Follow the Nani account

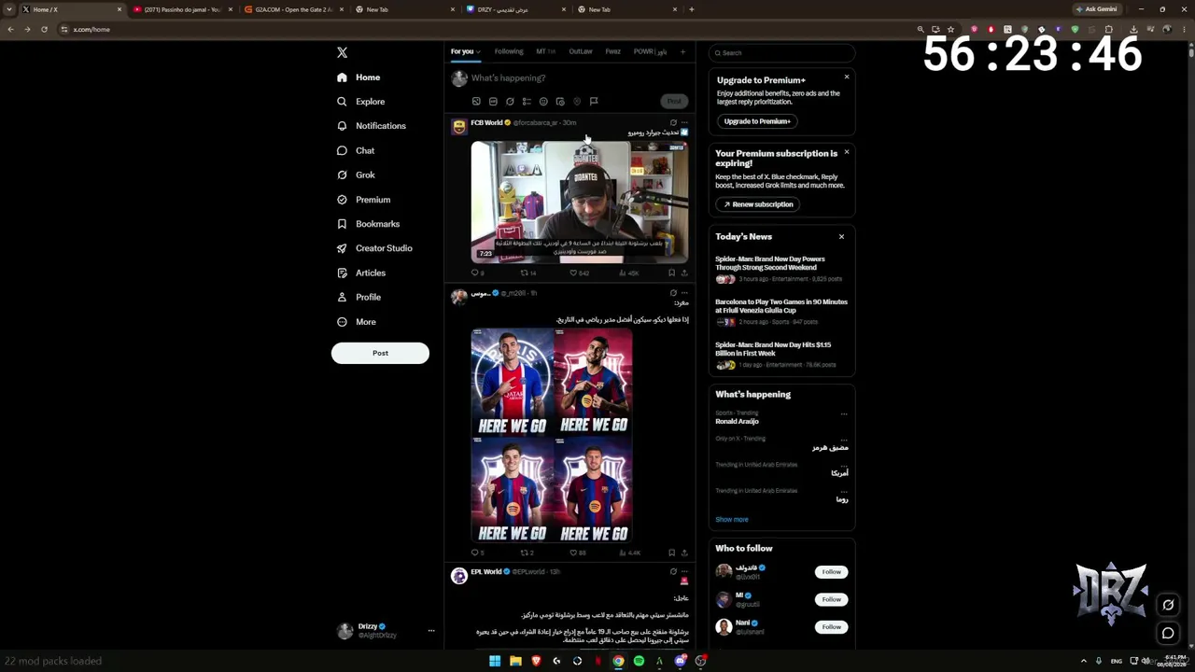[831, 627]
